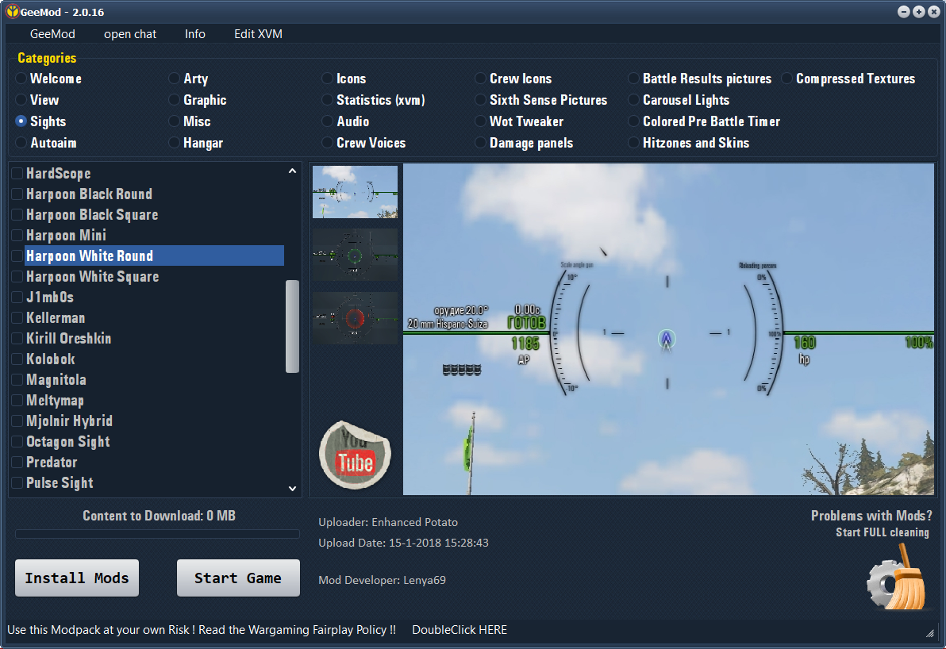Click the GeeMod logo in title bar

(11, 11)
